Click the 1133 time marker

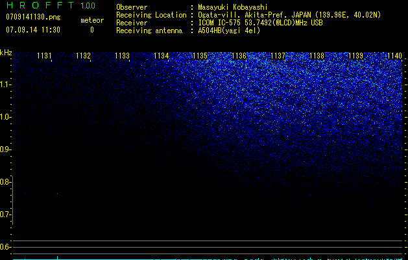(123, 55)
